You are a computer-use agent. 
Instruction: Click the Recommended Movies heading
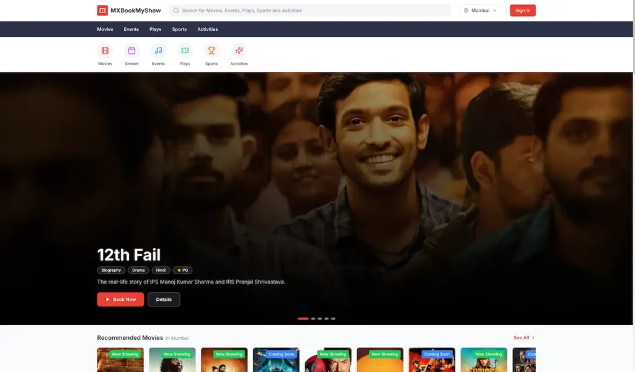click(130, 337)
